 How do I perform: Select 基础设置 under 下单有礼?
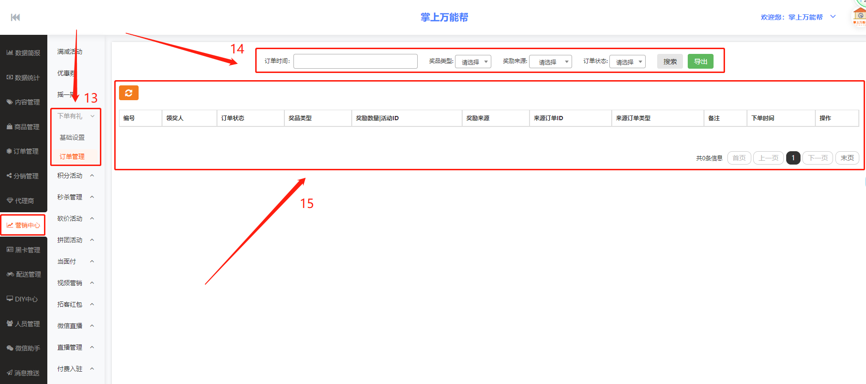(72, 137)
